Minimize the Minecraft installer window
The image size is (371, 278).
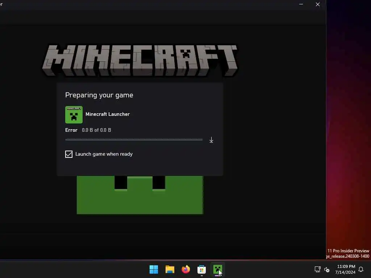301,4
